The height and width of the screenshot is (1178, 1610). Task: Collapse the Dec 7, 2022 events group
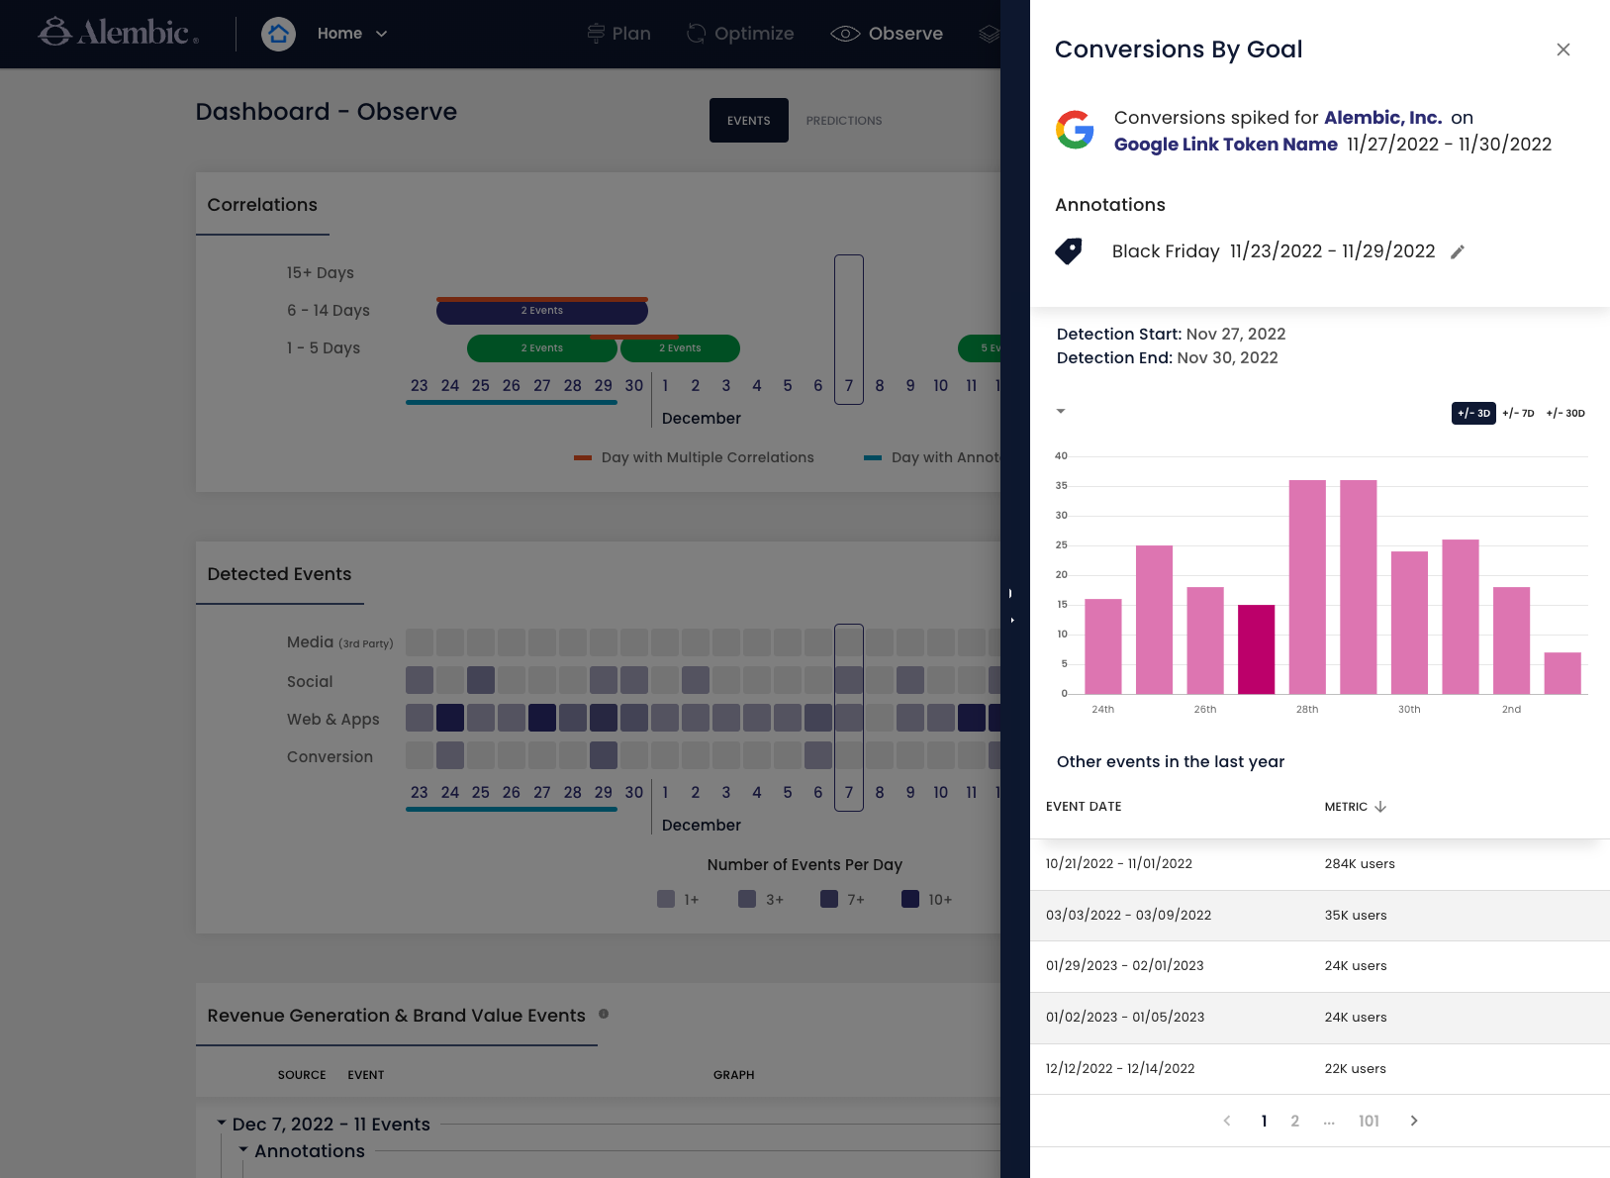point(222,1123)
